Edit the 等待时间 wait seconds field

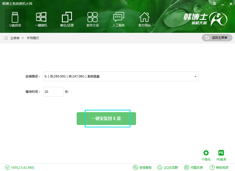point(54,92)
